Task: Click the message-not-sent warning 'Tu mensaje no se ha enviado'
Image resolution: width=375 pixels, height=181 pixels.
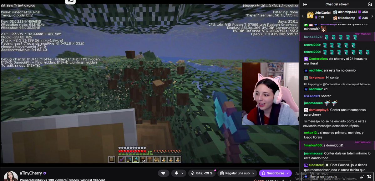Action: 335,123
